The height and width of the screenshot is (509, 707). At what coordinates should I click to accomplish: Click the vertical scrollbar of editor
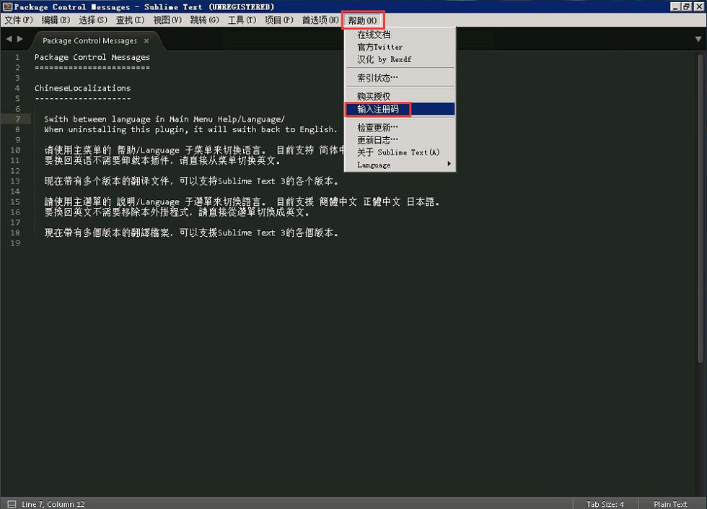coord(701,208)
